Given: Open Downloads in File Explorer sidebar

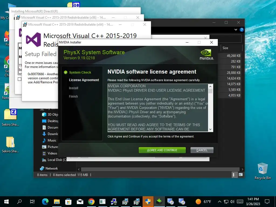Looking at the screenshot, I should (x=50, y=134).
